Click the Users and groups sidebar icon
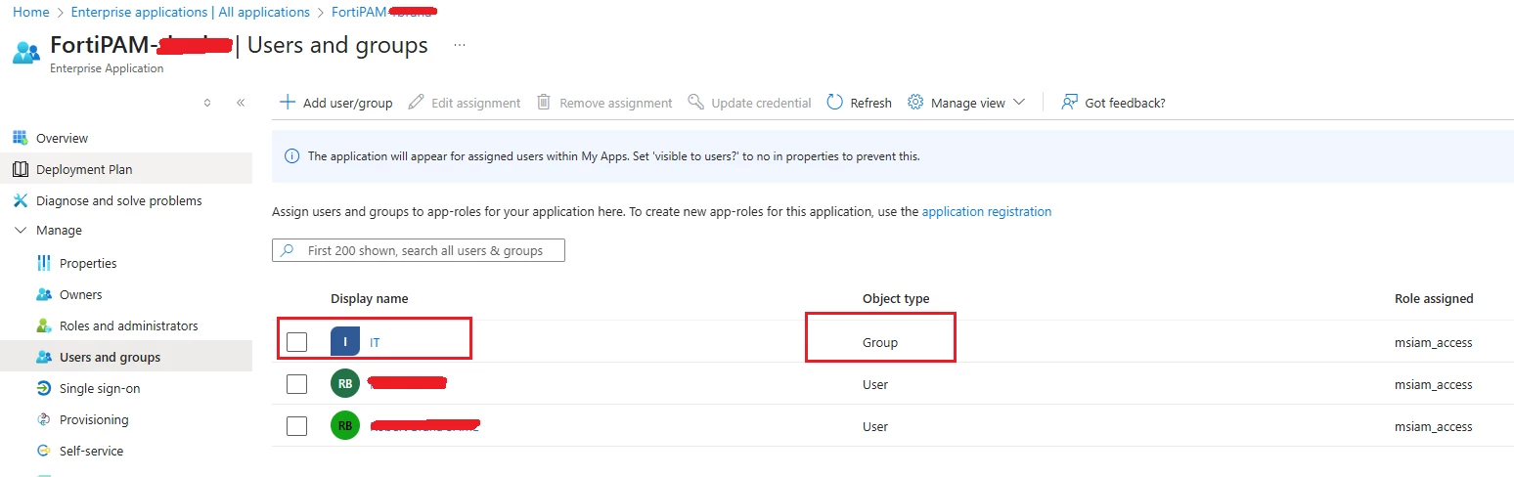 click(x=43, y=357)
